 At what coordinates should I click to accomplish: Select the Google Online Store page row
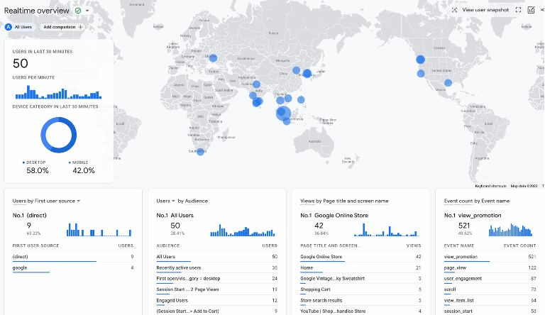point(321,257)
